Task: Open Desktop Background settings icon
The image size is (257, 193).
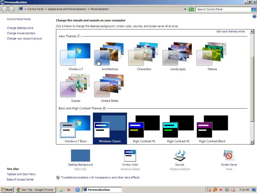Action: pos(80,155)
